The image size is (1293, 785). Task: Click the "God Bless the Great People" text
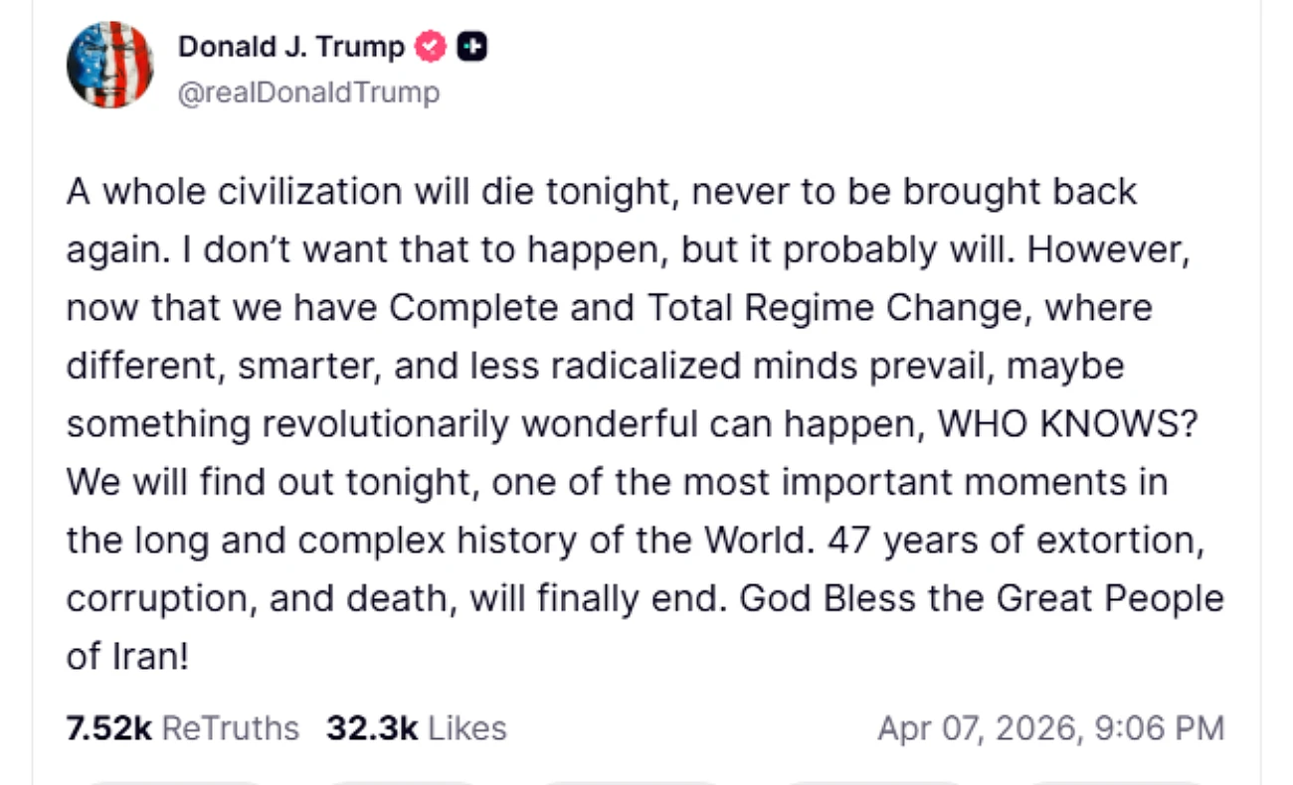click(x=983, y=598)
